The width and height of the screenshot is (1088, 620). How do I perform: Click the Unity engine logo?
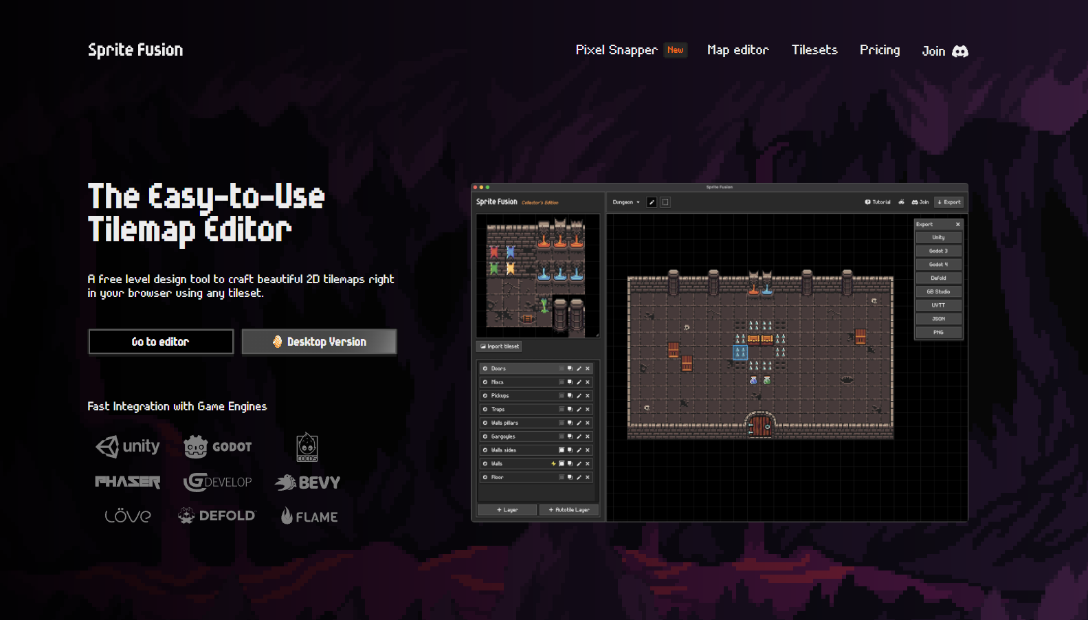point(128,447)
